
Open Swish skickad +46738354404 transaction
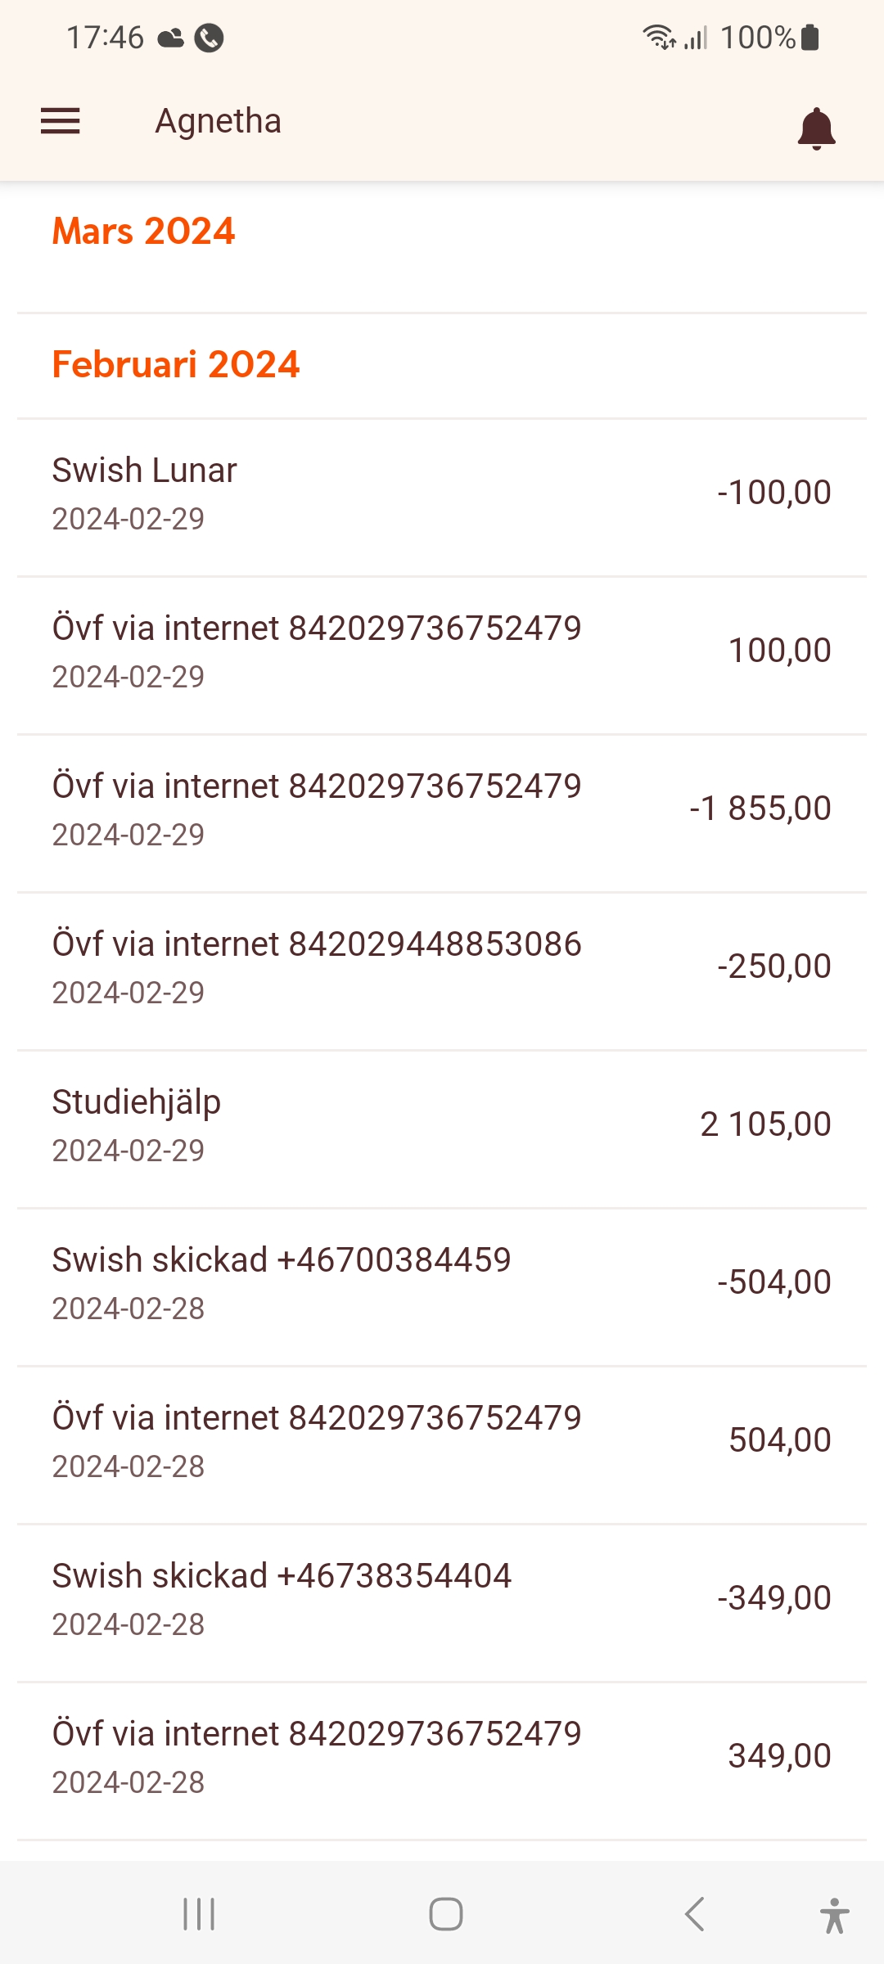(442, 1599)
